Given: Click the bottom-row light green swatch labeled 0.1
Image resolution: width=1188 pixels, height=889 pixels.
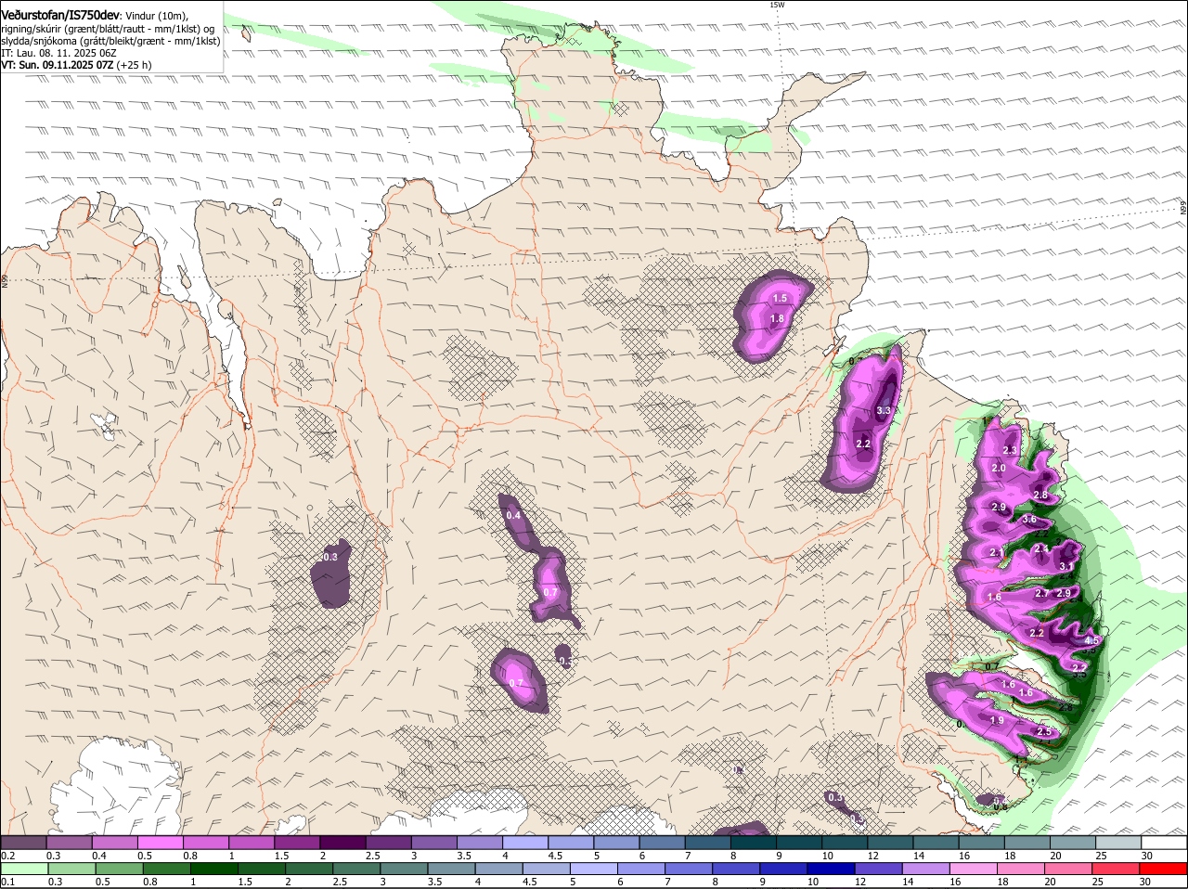Looking at the screenshot, I should point(24,870).
